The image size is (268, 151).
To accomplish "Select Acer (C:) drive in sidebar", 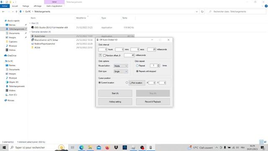I will [13, 95].
